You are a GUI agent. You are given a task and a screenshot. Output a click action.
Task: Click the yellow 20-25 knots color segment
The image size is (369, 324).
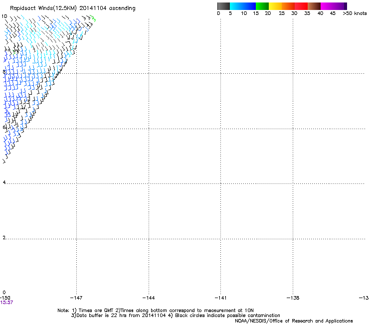pos(275,6)
